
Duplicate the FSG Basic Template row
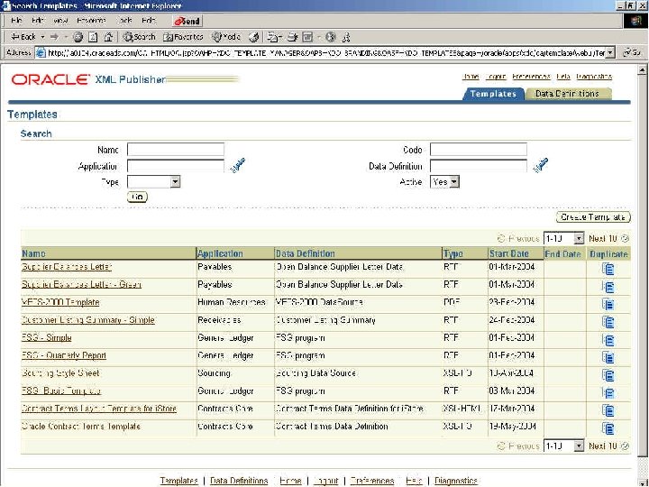608,393
